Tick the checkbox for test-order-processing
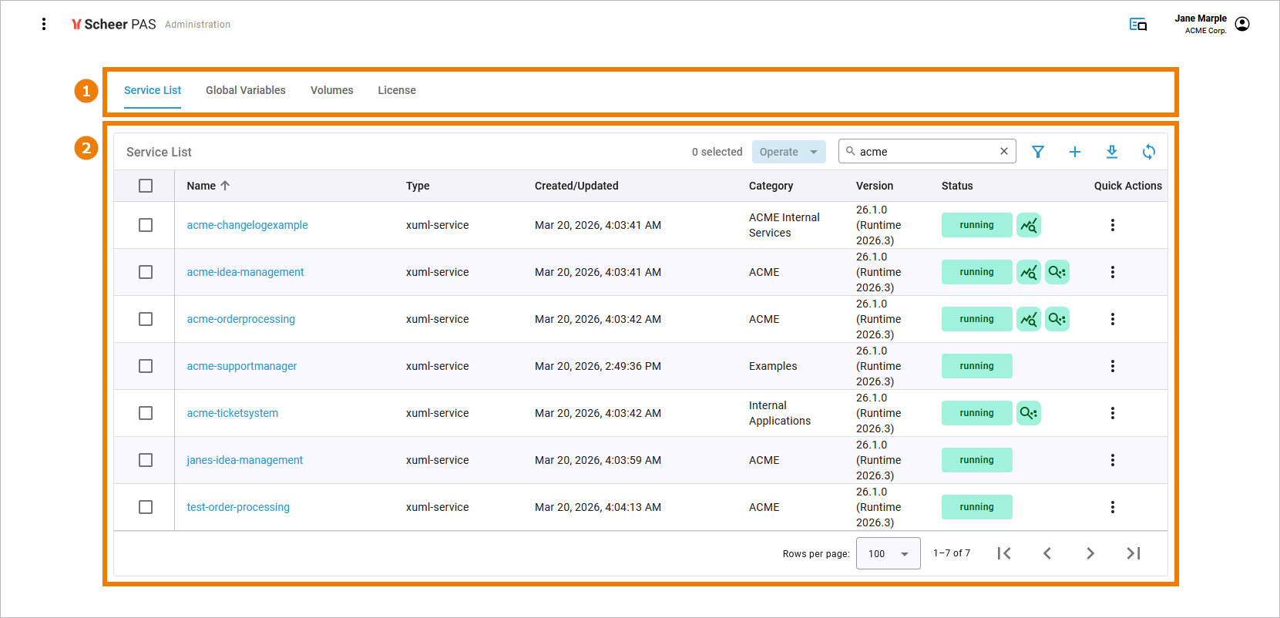The image size is (1280, 618). [x=146, y=507]
